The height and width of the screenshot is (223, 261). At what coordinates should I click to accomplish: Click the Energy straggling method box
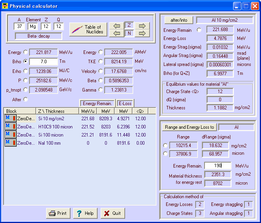point(249,204)
